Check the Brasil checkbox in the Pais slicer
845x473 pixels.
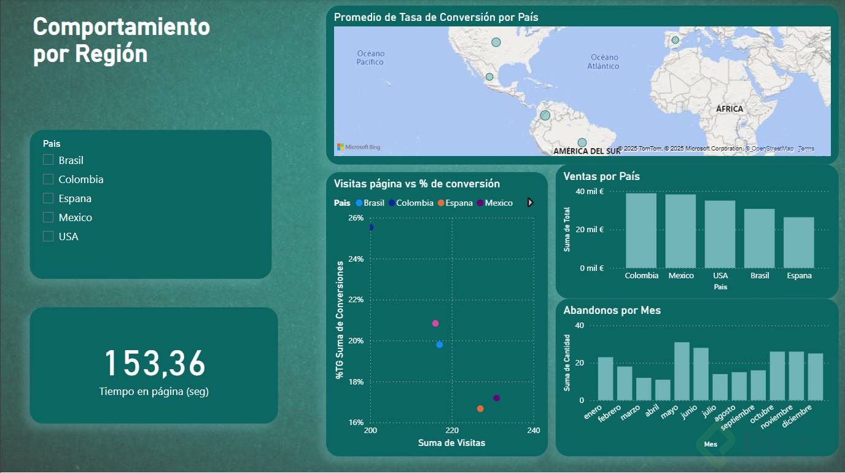coord(49,160)
